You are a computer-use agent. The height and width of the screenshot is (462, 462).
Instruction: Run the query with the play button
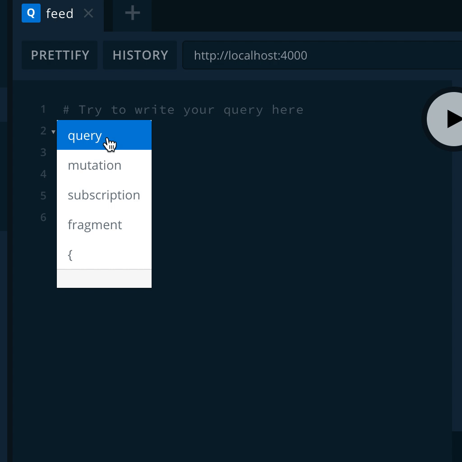(445, 119)
